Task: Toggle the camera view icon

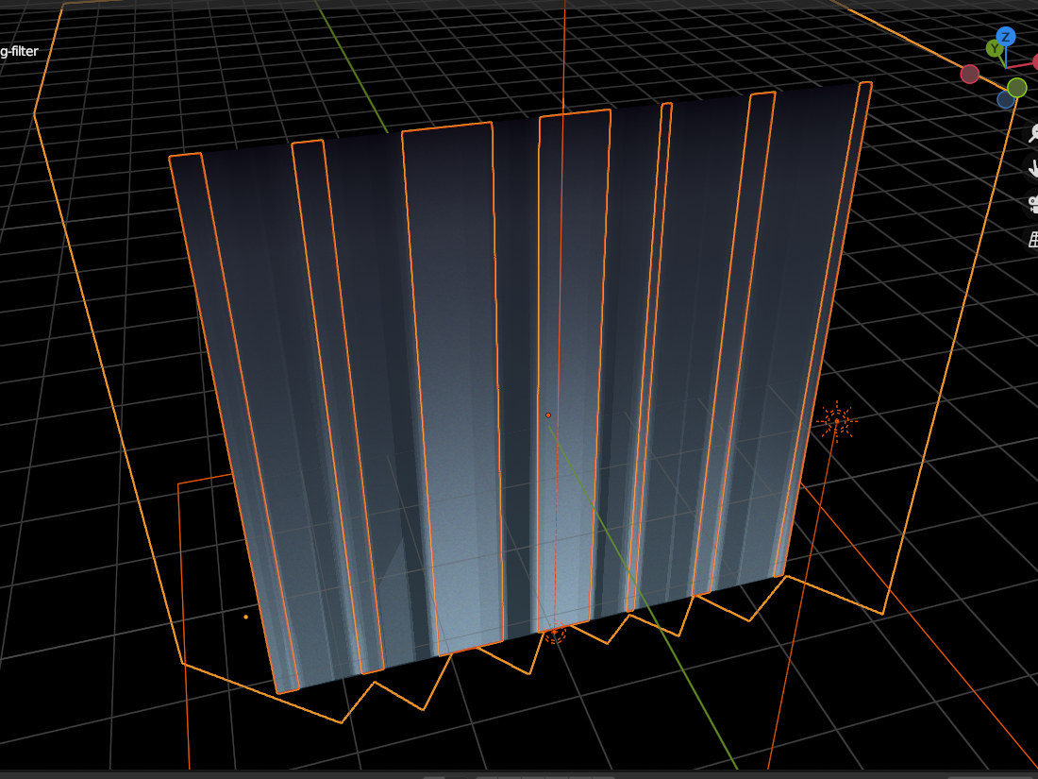Action: click(1032, 203)
